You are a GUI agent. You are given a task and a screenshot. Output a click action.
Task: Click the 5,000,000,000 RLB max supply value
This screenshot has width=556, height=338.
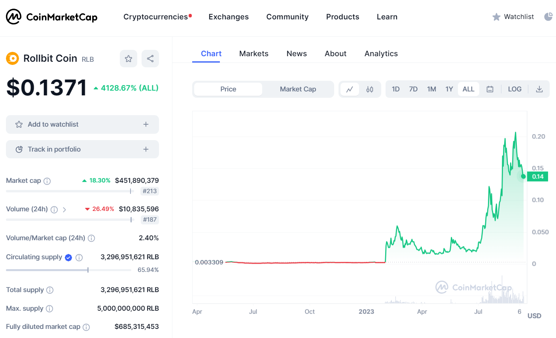coord(128,308)
